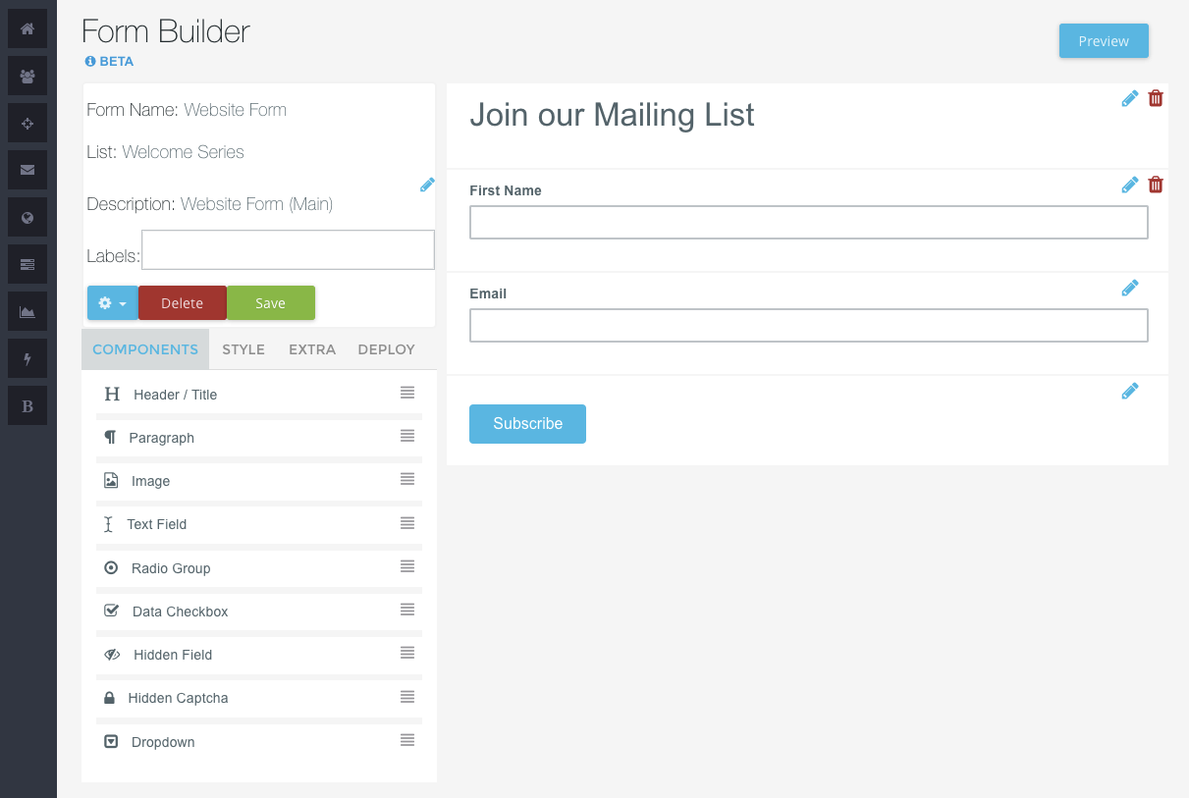Edit the Join our Mailing List header
The width and height of the screenshot is (1189, 798).
[x=1130, y=98]
